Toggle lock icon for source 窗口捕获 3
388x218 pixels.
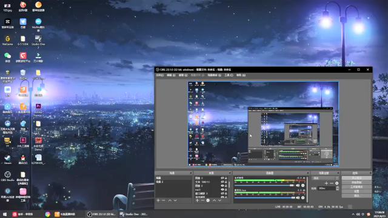pyautogui.click(x=226, y=194)
